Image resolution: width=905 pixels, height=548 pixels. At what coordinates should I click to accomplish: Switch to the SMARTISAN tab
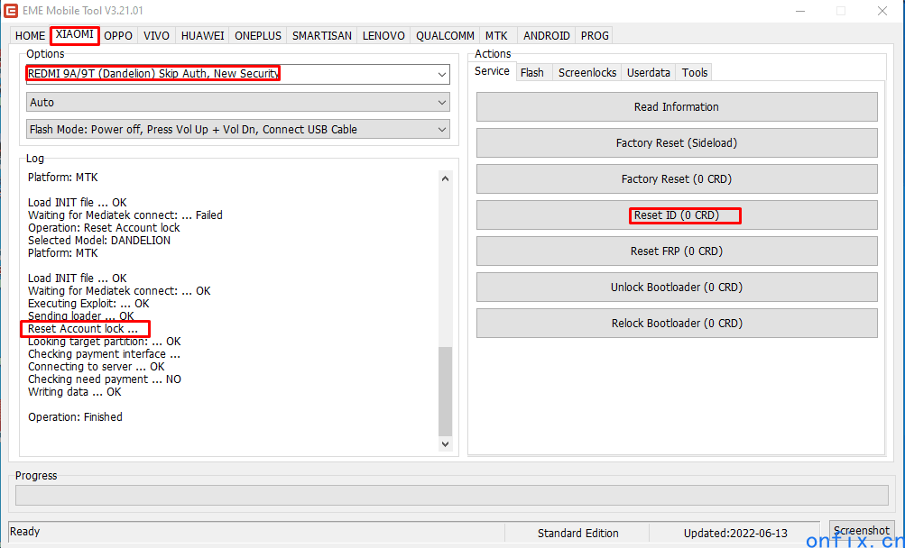point(322,36)
